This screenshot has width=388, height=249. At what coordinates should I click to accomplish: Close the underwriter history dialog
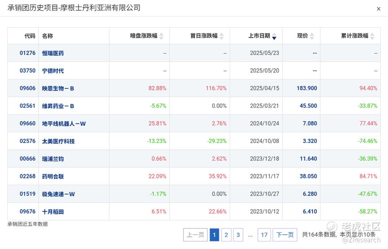[x=378, y=9]
